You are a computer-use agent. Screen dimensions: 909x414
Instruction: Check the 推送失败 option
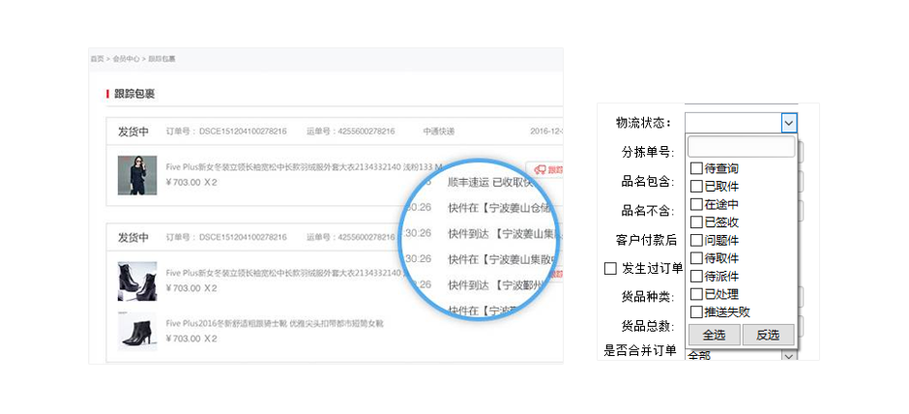[696, 311]
